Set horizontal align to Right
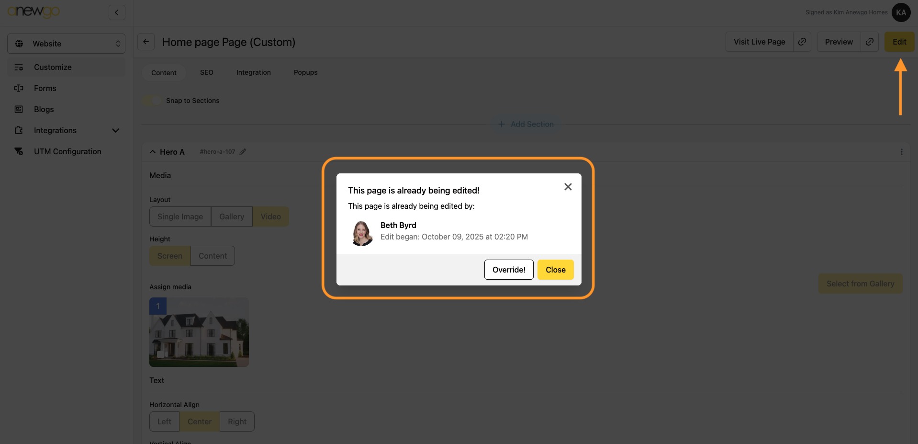This screenshot has width=918, height=444. (x=237, y=421)
